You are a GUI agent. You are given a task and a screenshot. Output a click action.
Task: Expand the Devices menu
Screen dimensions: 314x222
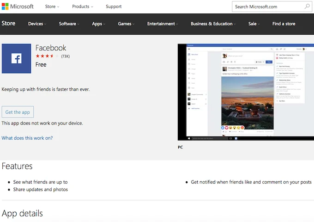[x=37, y=24]
